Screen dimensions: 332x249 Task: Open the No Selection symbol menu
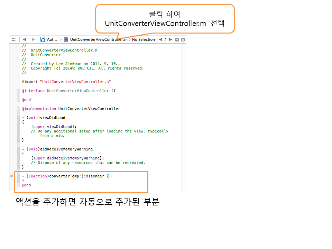[143, 40]
